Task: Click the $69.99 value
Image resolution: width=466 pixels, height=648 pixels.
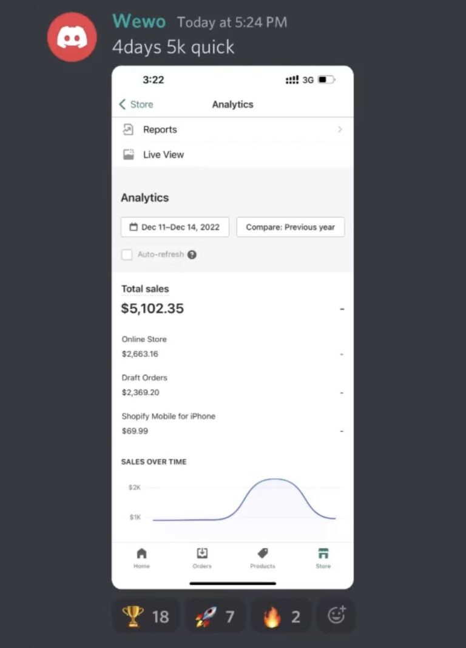Action: point(135,431)
